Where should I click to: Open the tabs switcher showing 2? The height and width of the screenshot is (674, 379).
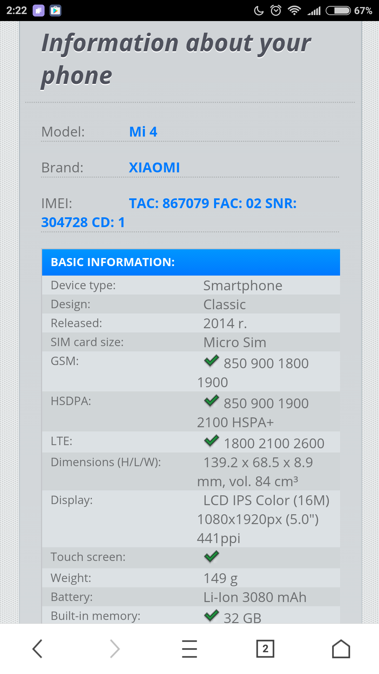(265, 648)
